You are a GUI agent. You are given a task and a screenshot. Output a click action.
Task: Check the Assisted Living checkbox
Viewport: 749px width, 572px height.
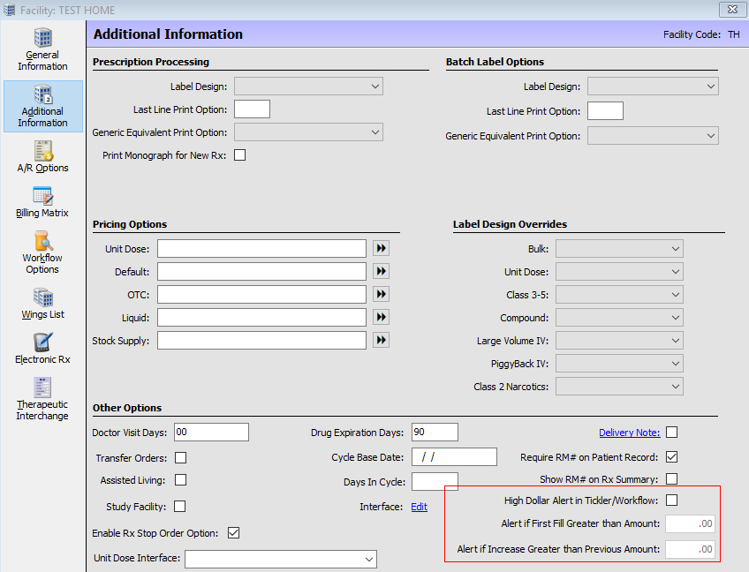(x=181, y=480)
